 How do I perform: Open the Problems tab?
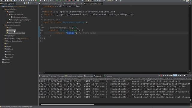coord(43,76)
